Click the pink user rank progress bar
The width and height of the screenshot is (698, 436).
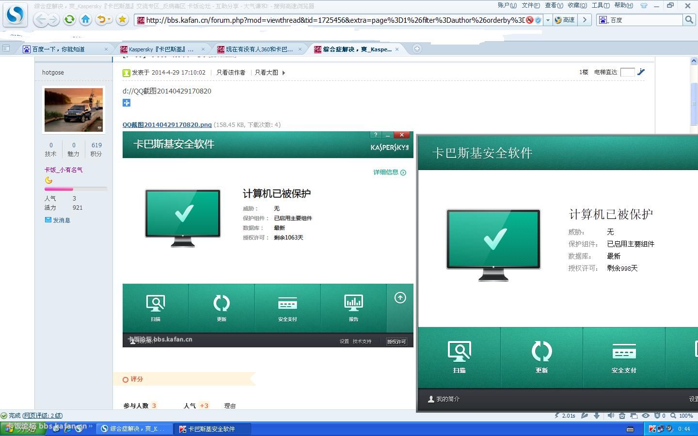[x=76, y=189]
